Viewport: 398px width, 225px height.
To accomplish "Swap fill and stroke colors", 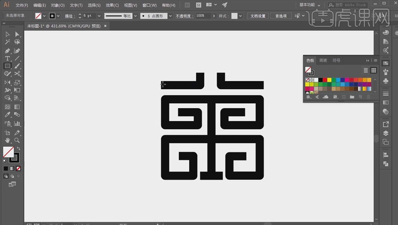I will (18, 149).
